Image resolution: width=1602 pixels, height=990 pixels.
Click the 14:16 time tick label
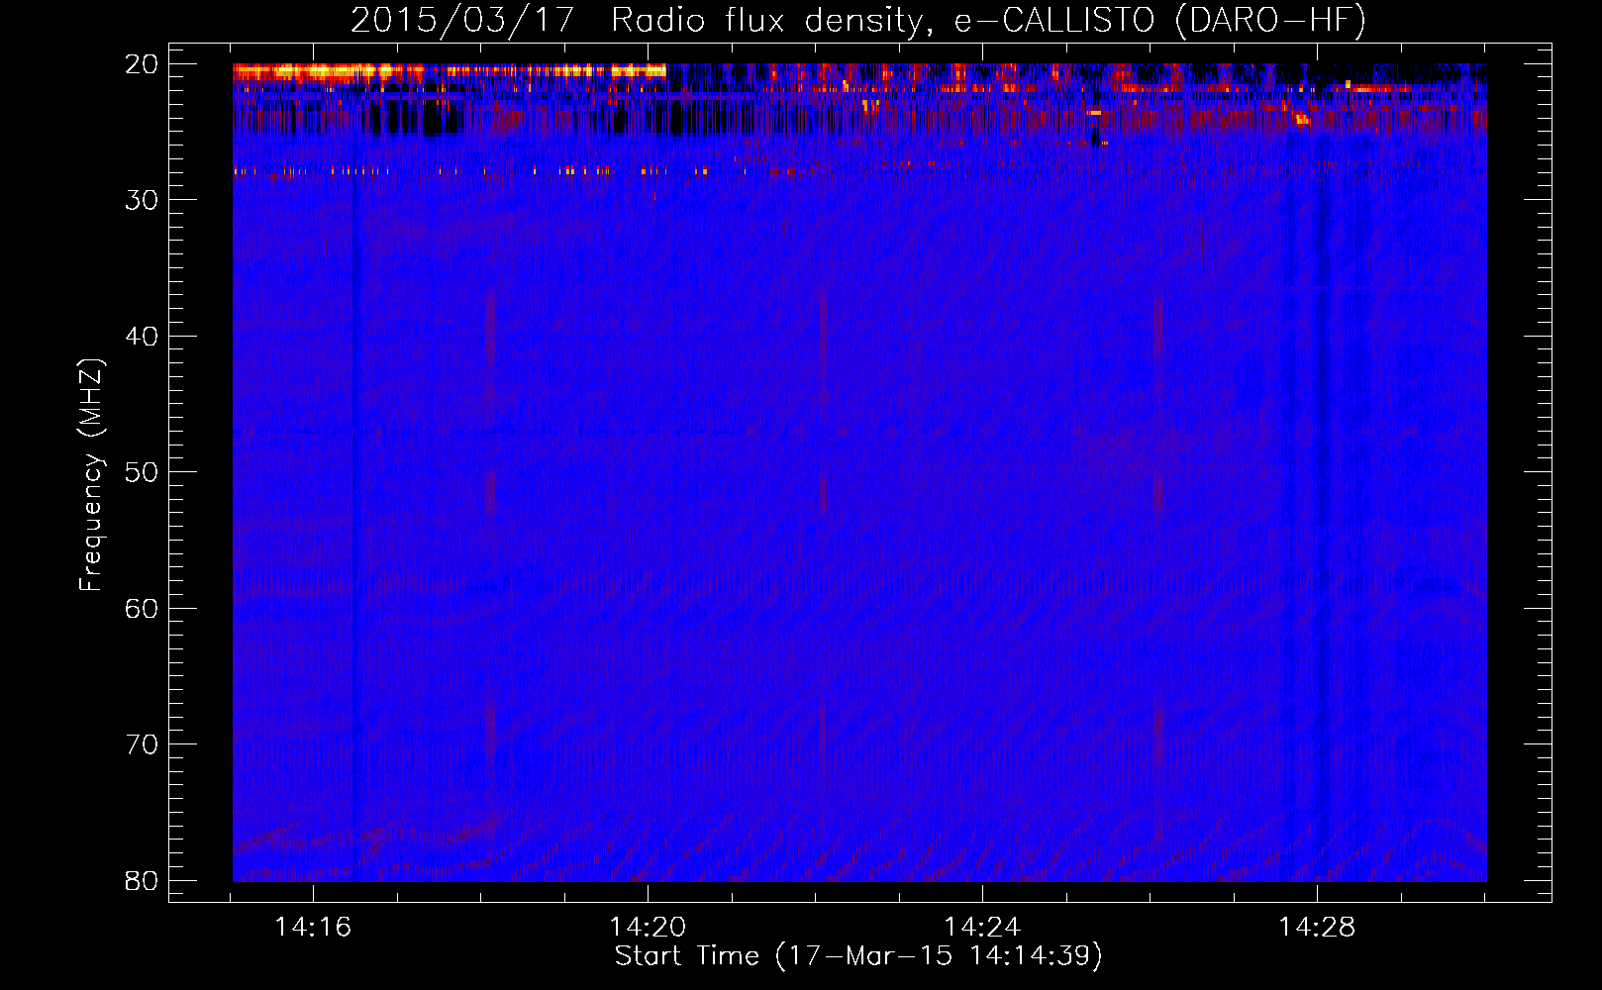(313, 928)
